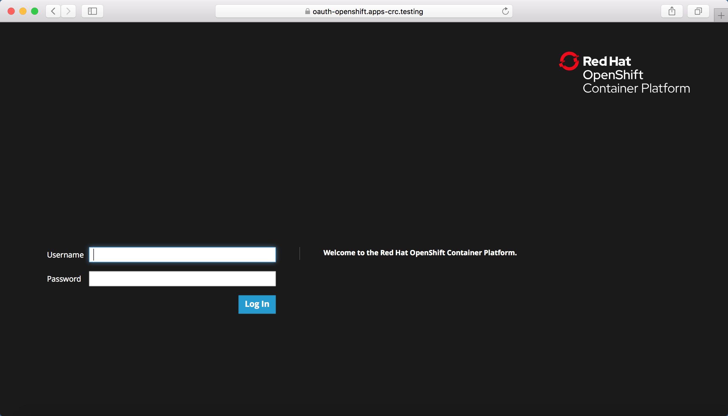The image size is (728, 416).
Task: Go back with Safari's back arrow
Action: pos(53,11)
